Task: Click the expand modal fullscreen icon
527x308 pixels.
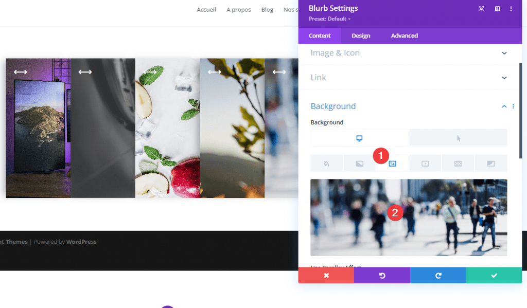Action: 481,9
